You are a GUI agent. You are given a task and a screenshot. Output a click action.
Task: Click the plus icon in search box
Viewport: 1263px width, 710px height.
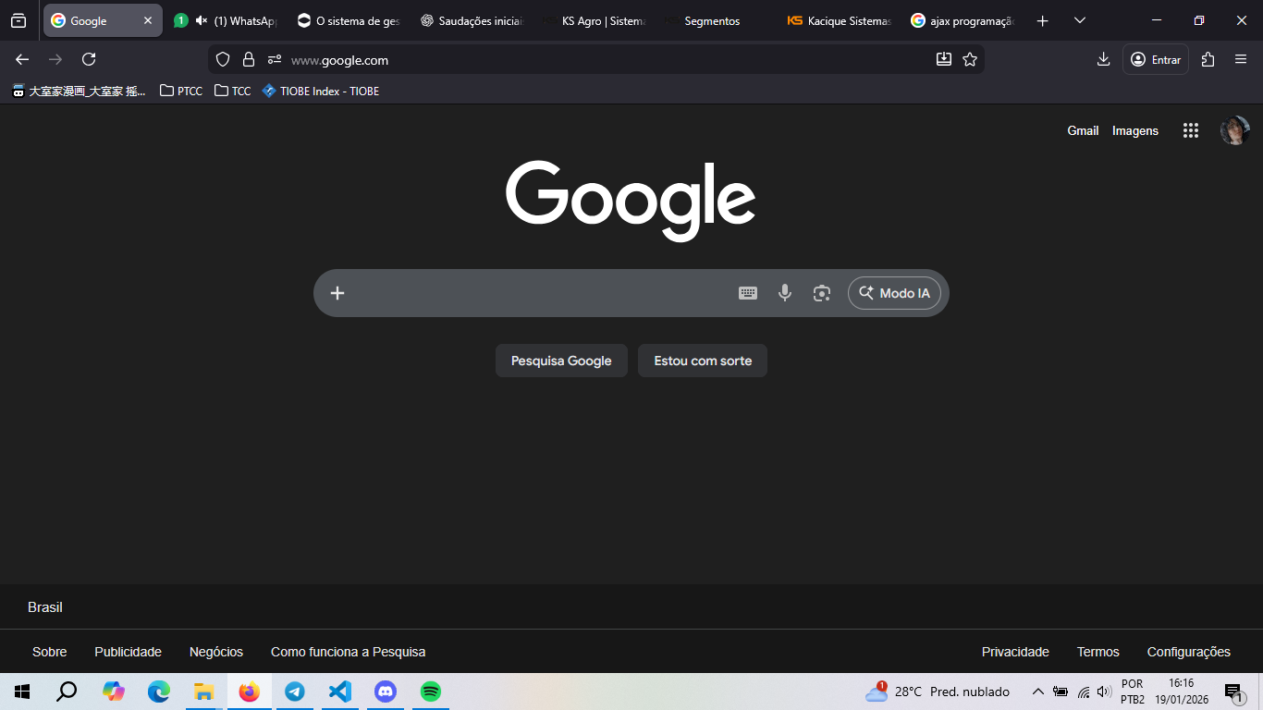(x=337, y=293)
